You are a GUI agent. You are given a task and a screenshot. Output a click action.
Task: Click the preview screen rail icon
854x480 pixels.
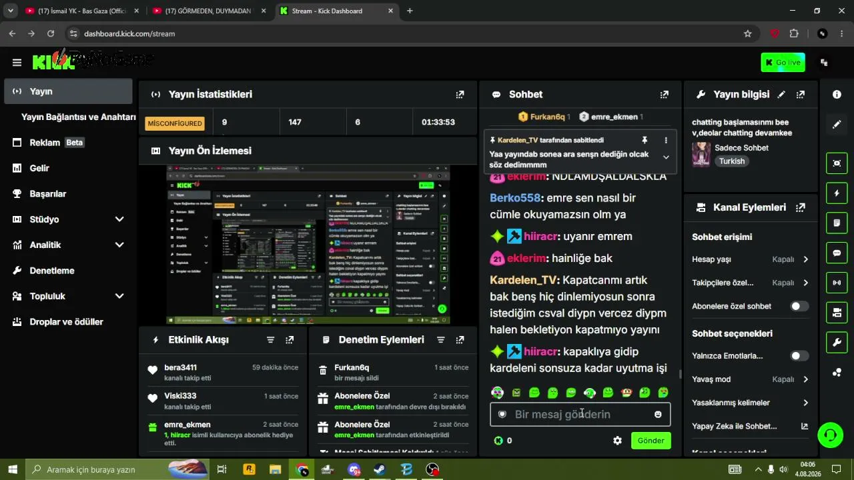tap(837, 163)
